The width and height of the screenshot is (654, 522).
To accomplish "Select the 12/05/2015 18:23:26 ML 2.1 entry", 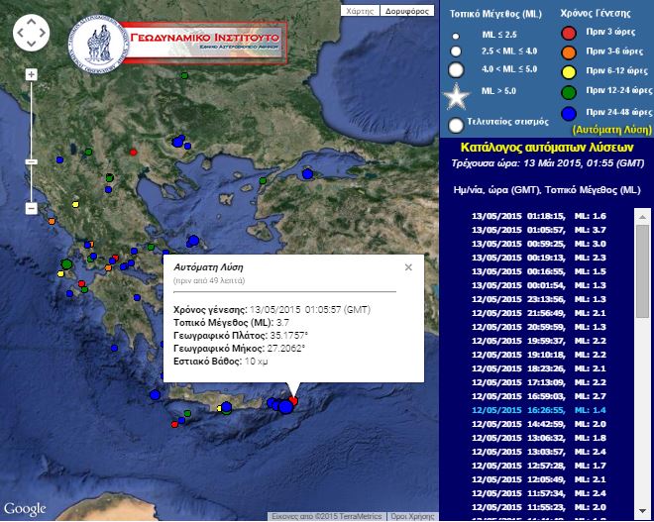I will pos(538,368).
